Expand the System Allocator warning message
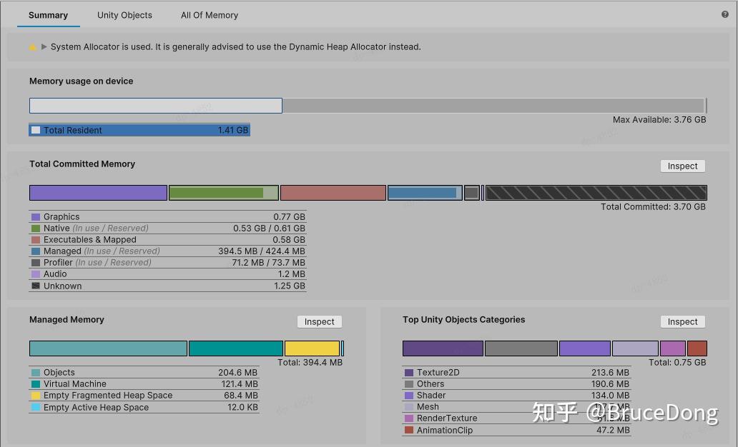The height and width of the screenshot is (447, 738). pyautogui.click(x=44, y=46)
